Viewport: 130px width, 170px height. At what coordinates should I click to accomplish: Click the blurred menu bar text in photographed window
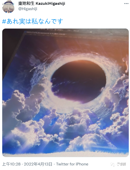click(x=60, y=30)
